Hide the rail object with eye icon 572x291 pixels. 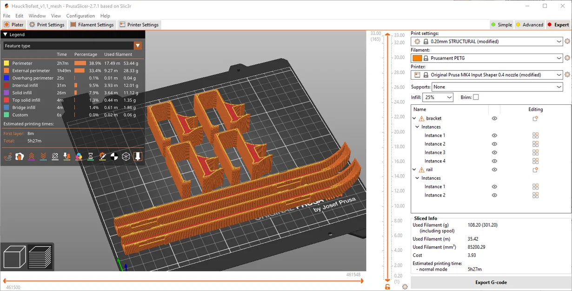(x=494, y=170)
